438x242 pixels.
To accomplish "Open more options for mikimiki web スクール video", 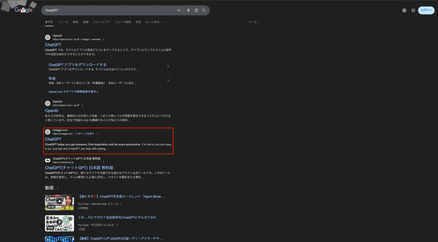I will tap(121, 204).
